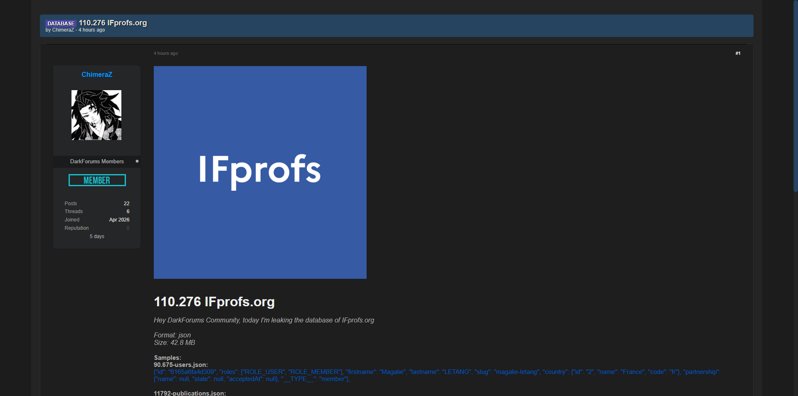798x396 pixels.
Task: Click the large 110.276 IFprofs.org post heading
Action: pyautogui.click(x=214, y=302)
